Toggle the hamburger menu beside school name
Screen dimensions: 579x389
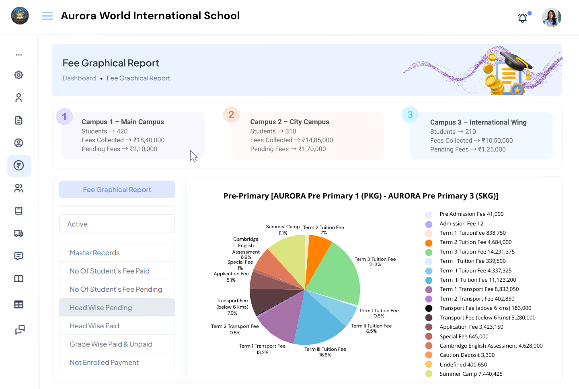click(x=47, y=16)
